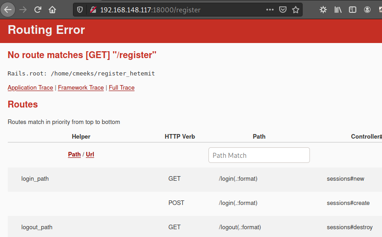
Task: Focus the address bar URL text
Action: point(150,10)
